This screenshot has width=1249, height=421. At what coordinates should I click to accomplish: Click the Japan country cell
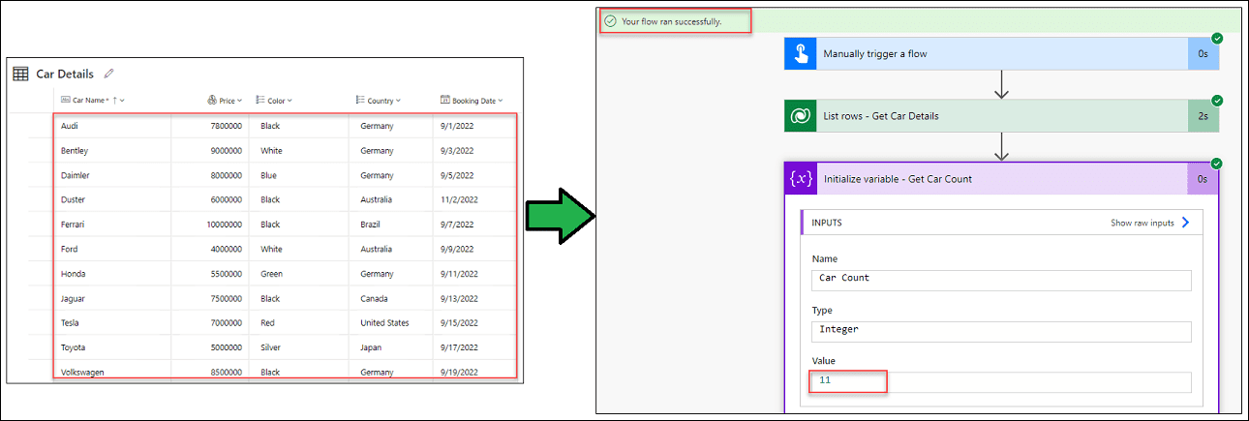(372, 347)
